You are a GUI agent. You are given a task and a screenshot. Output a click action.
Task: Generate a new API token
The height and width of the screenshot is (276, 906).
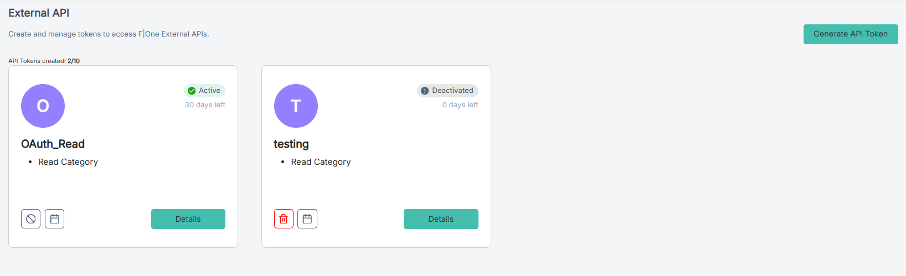(x=851, y=34)
